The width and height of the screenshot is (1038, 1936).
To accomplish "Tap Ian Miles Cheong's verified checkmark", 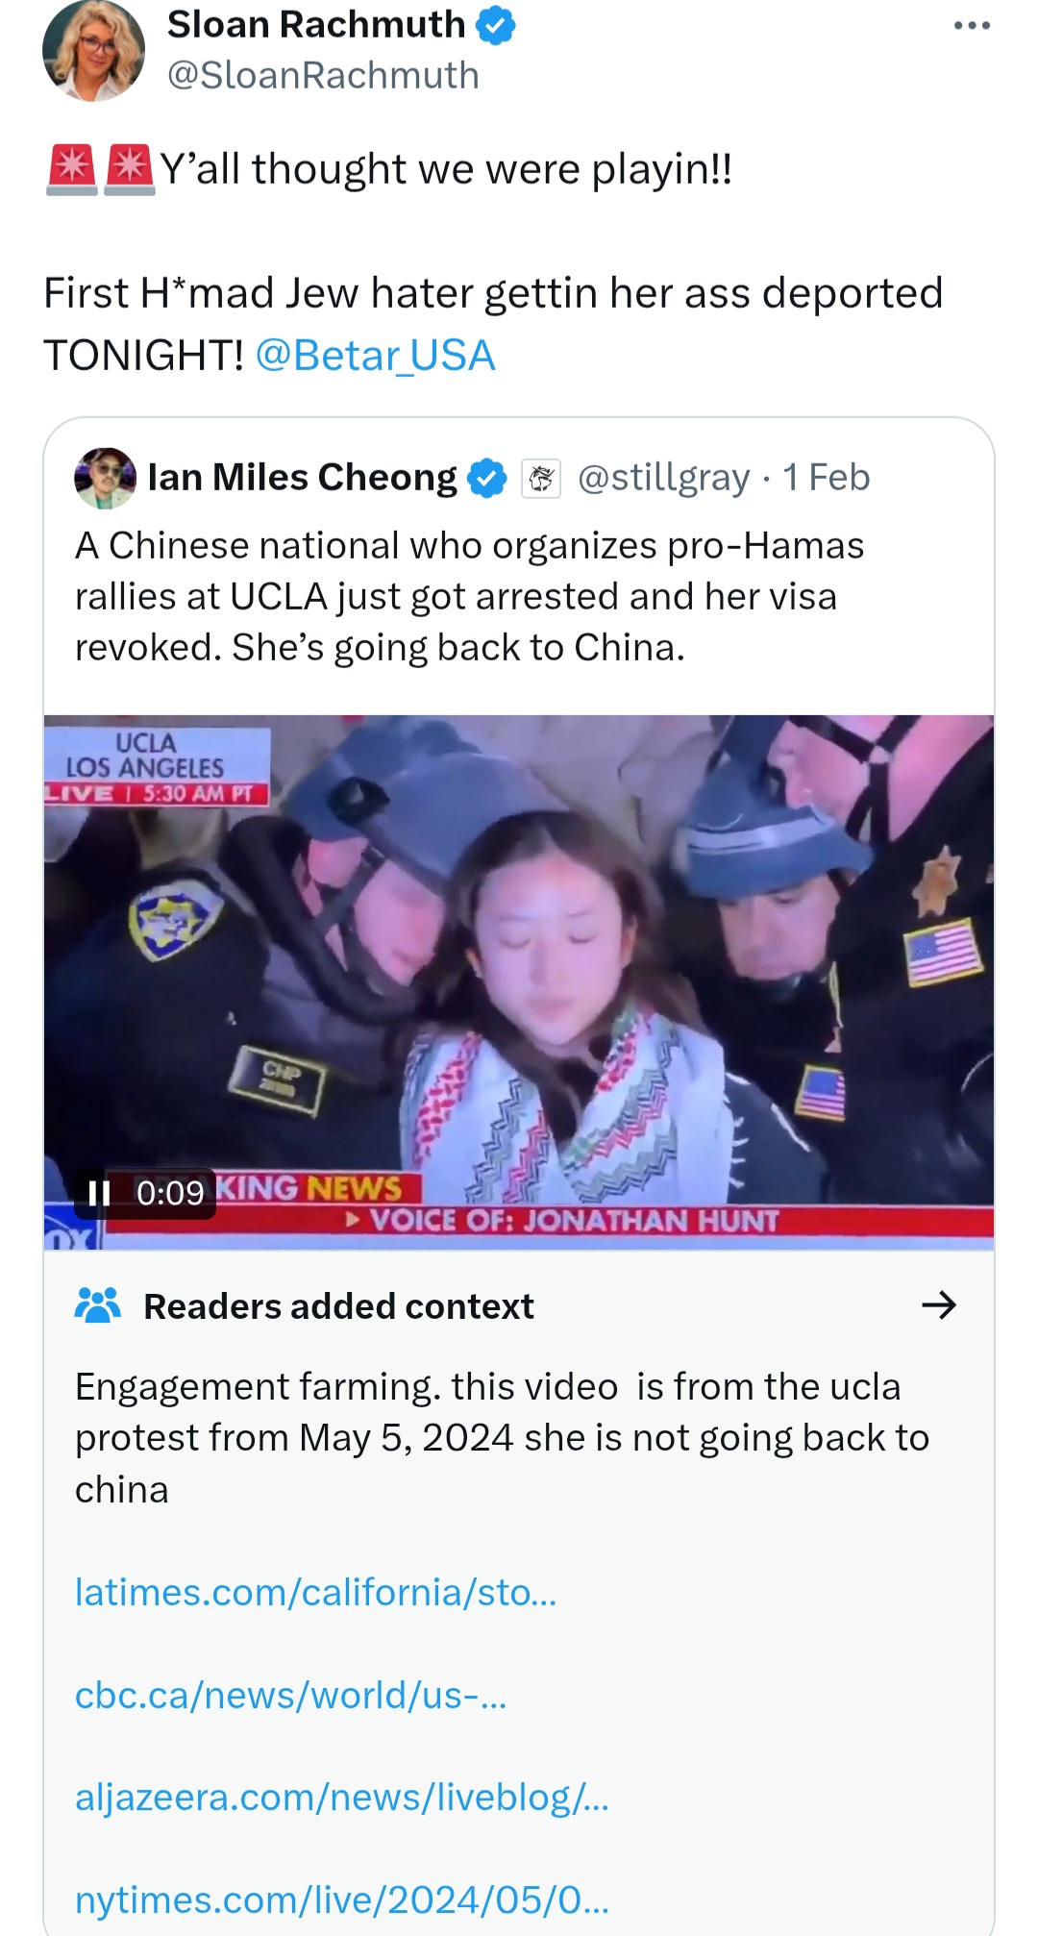I will pyautogui.click(x=486, y=478).
